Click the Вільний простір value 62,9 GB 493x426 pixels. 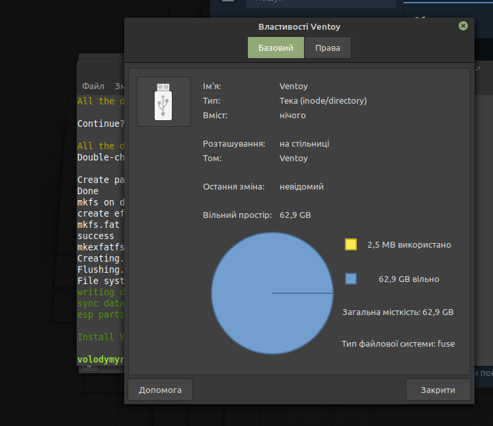tap(295, 215)
